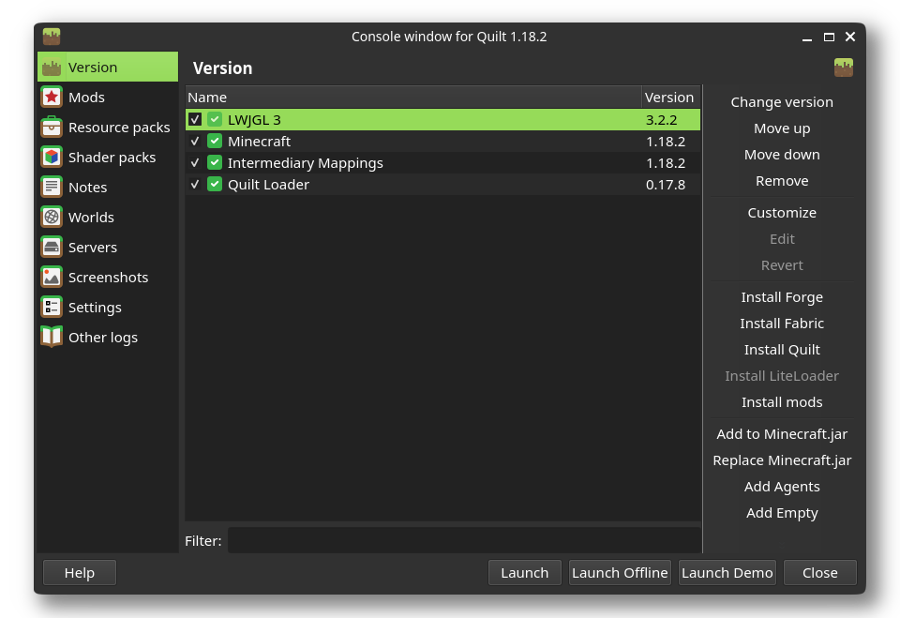Select the Resource packs icon
Image resolution: width=900 pixels, height=618 pixels.
pyautogui.click(x=52, y=128)
